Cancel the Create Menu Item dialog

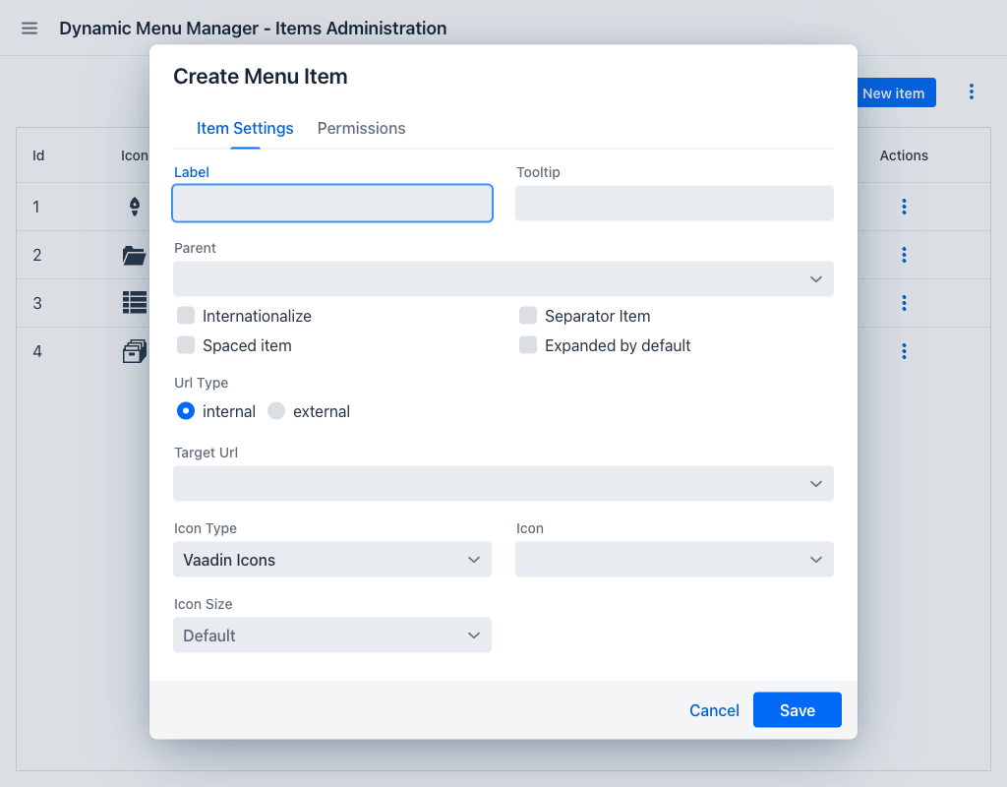[x=714, y=710]
